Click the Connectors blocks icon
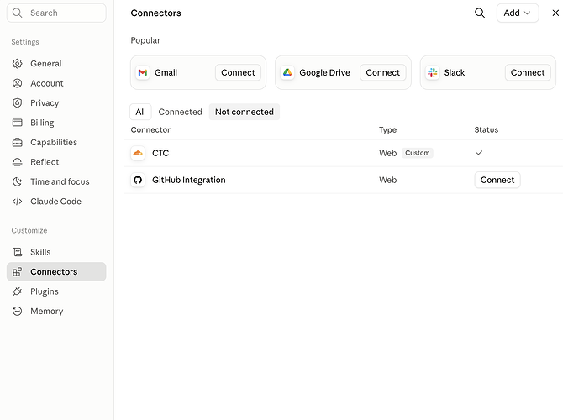Image resolution: width=568 pixels, height=420 pixels. click(x=17, y=272)
